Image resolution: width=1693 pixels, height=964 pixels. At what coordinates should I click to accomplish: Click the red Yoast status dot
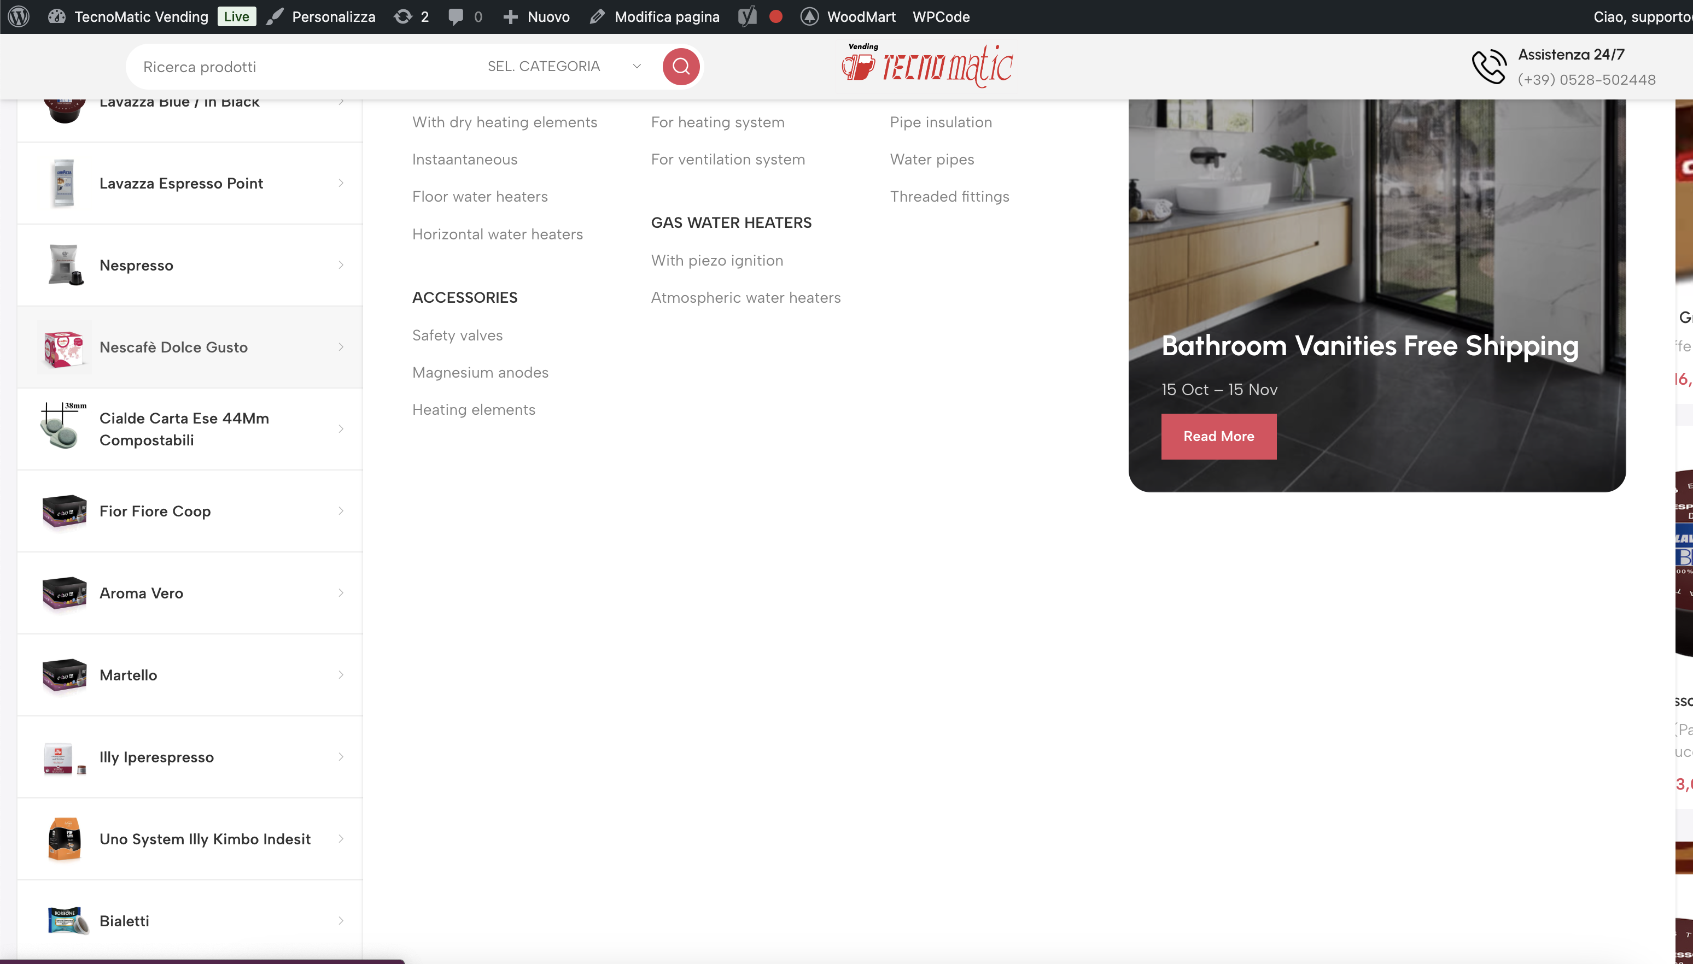point(777,16)
